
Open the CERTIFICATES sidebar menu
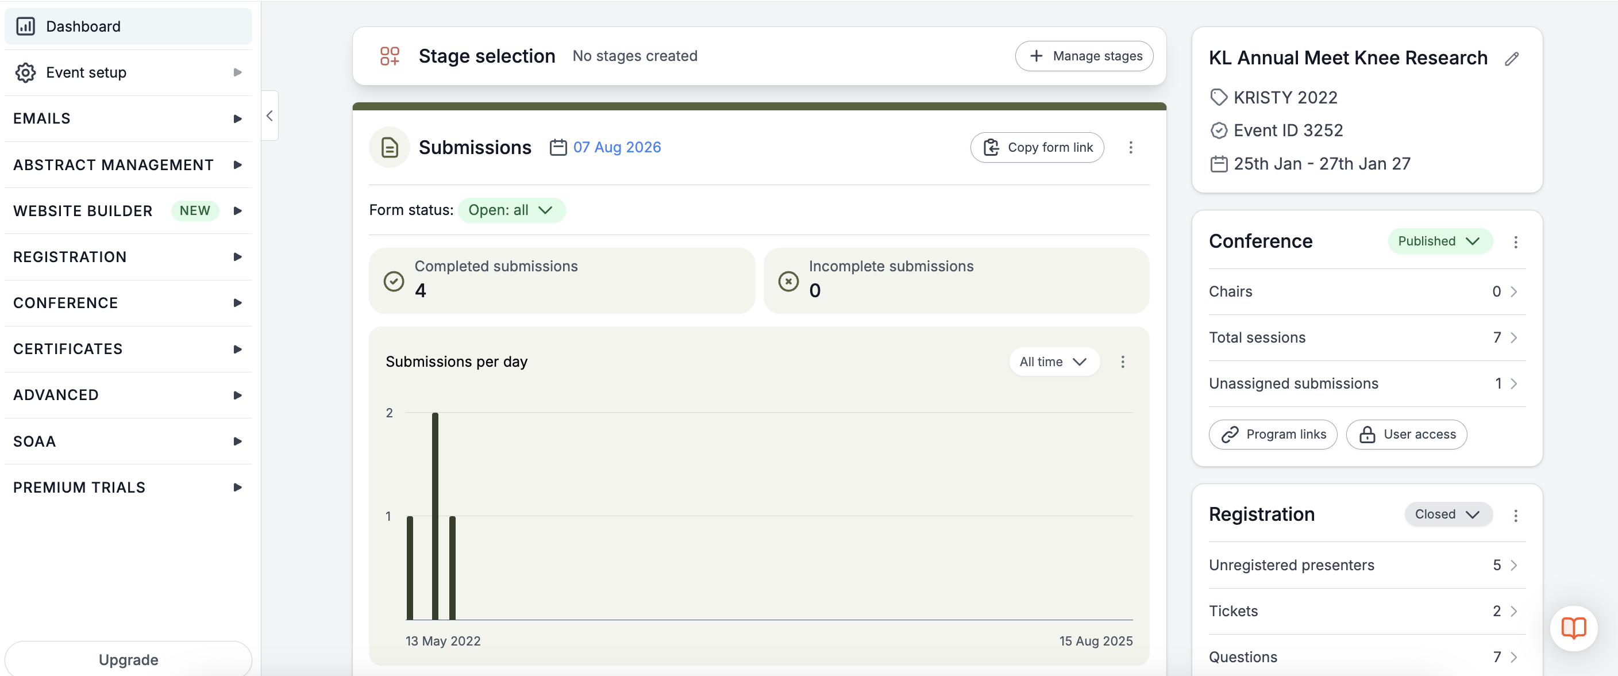click(128, 349)
